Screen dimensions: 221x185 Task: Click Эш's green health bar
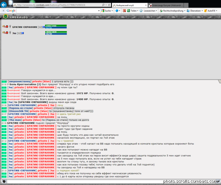pos(56,32)
